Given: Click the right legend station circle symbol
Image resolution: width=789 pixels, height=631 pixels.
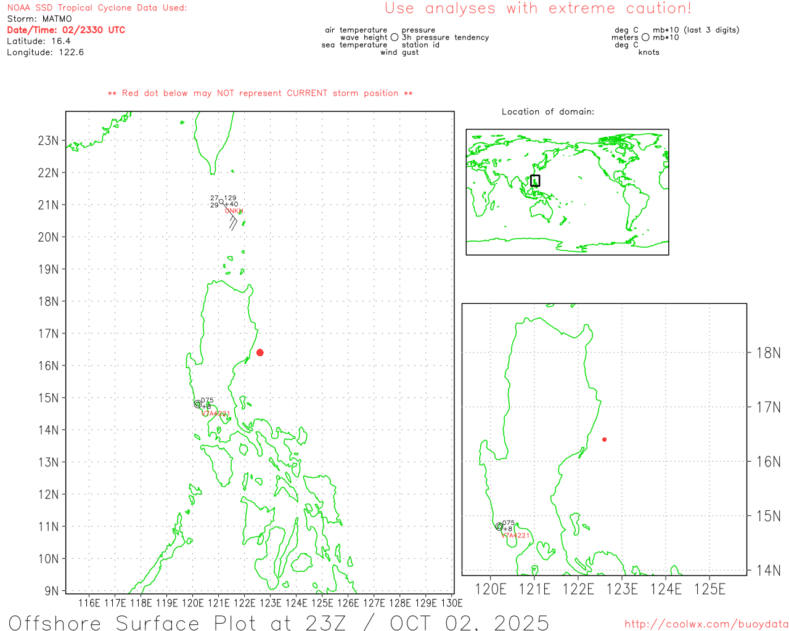Looking at the screenshot, I should [645, 38].
